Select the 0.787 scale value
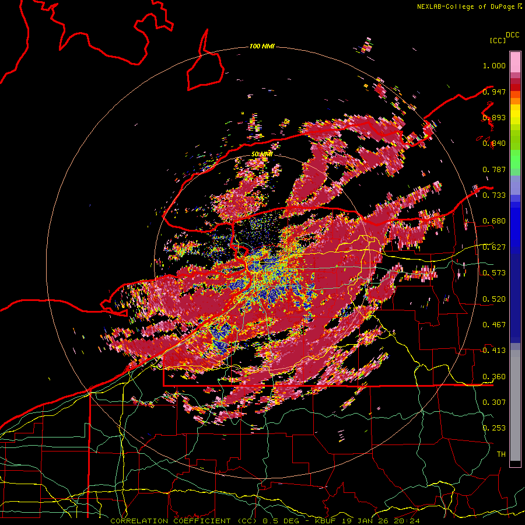525x525 pixels. click(x=494, y=169)
